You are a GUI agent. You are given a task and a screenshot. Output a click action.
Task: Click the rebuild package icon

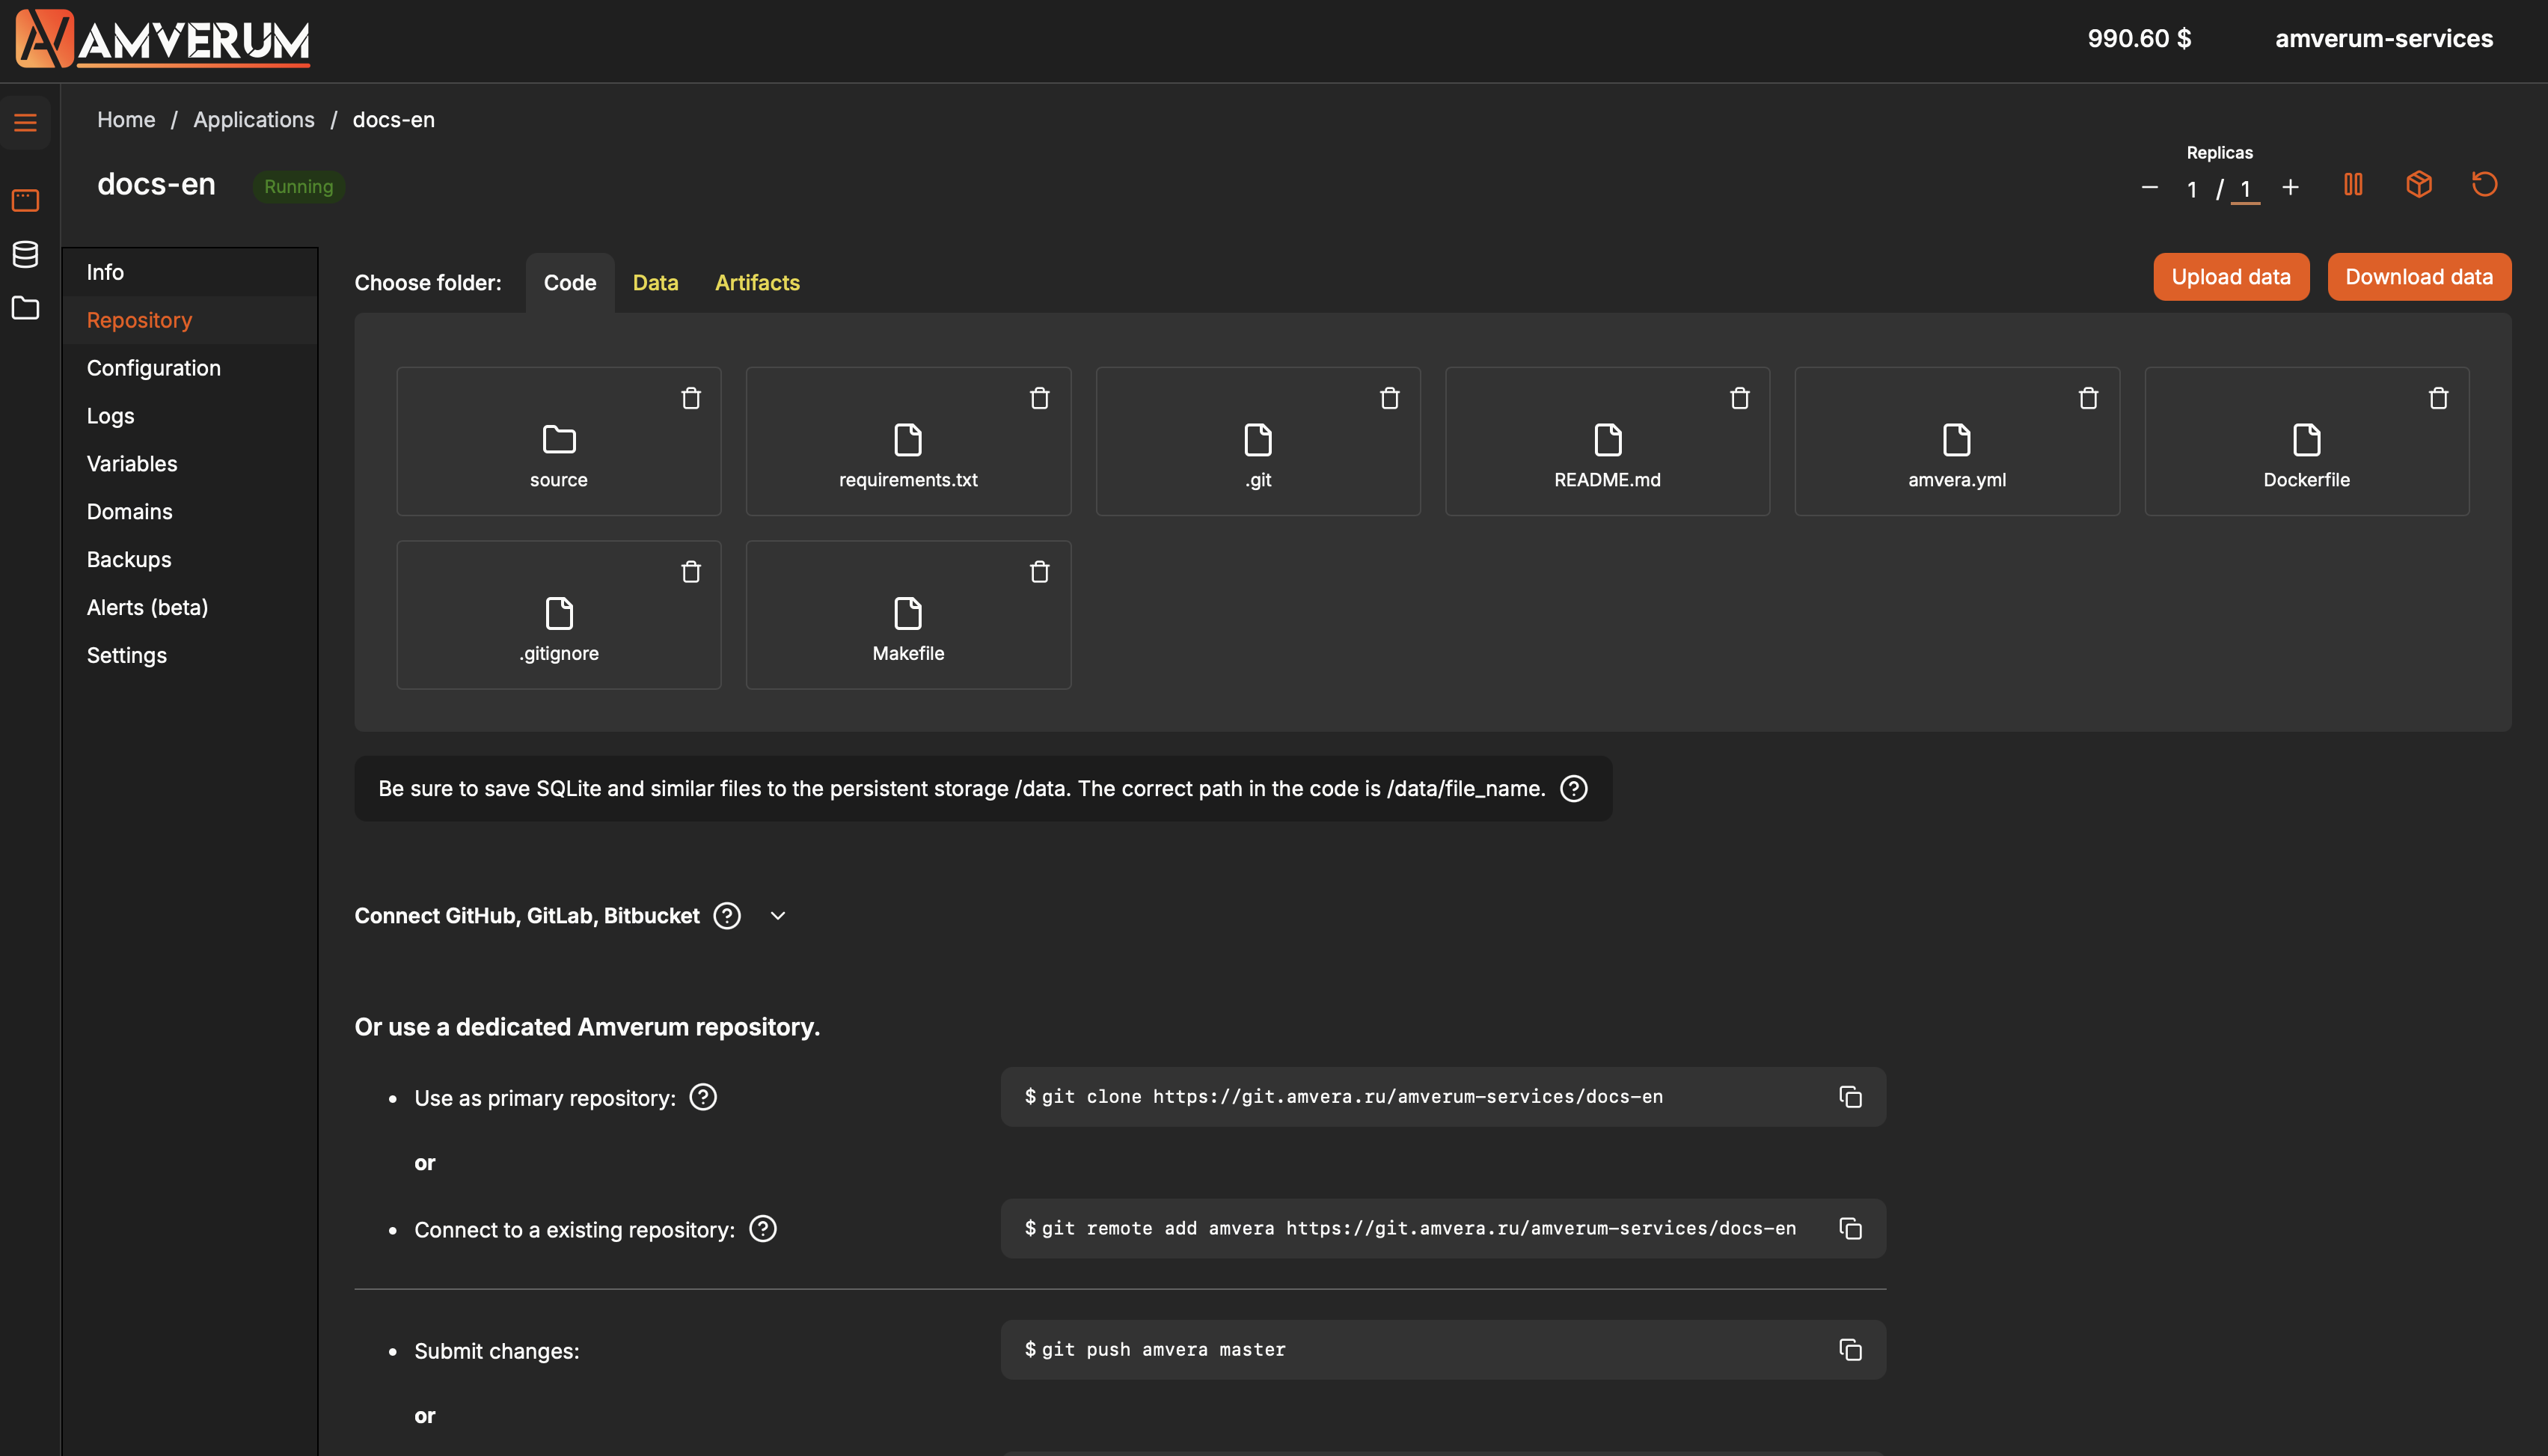pyautogui.click(x=2419, y=185)
